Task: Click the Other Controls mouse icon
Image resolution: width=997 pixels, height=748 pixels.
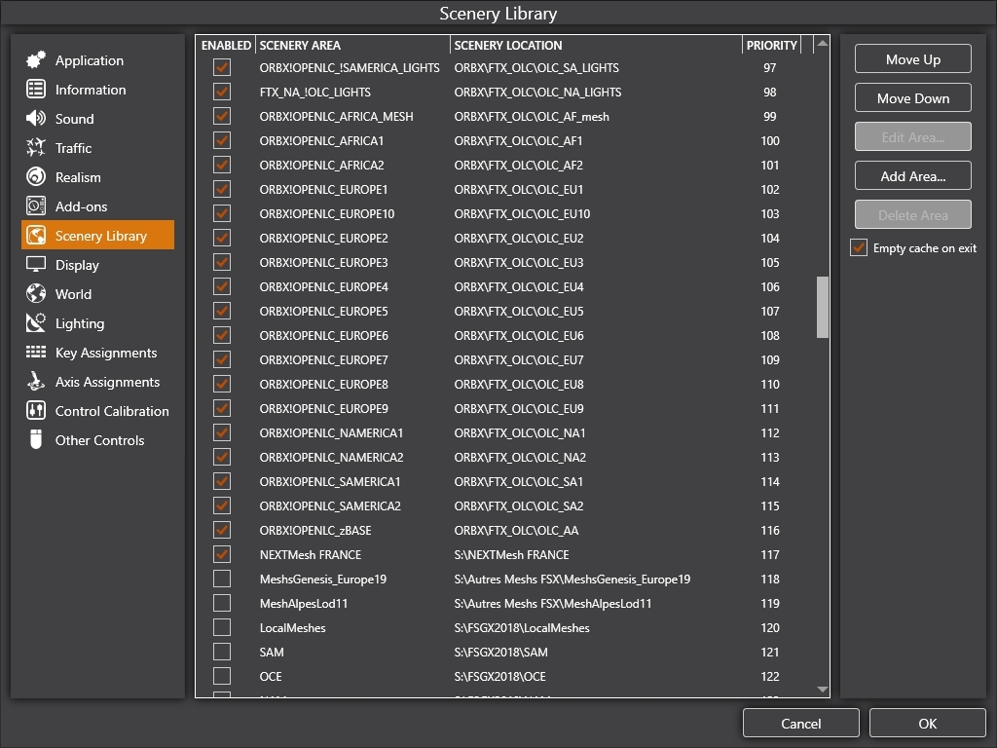Action: pos(36,439)
